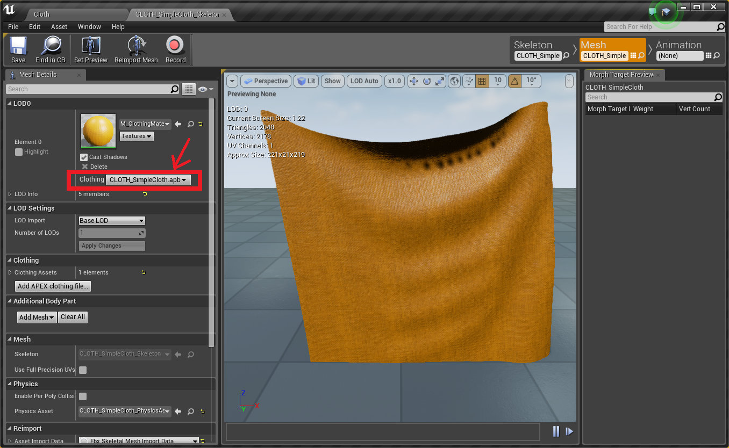Select the rotate gizmo in the viewport toolbar
Image resolution: width=729 pixels, height=448 pixels.
coord(427,81)
